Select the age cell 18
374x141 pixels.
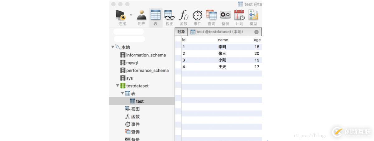(257, 47)
